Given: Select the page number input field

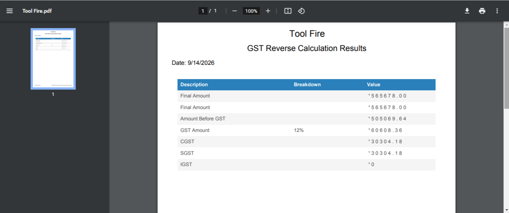Looking at the screenshot, I should (203, 11).
